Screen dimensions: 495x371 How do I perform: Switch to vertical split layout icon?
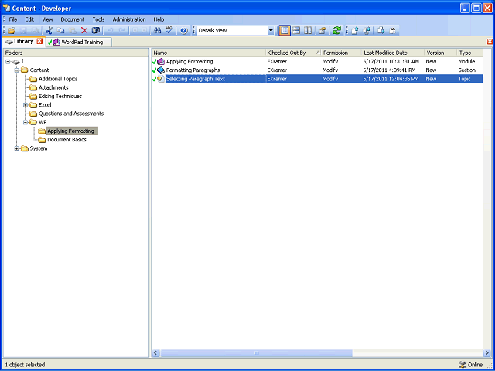pyautogui.click(x=308, y=31)
